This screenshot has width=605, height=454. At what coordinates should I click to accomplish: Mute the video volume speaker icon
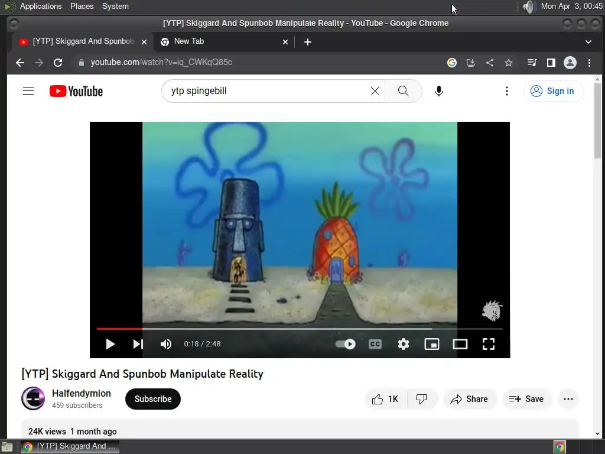click(166, 344)
